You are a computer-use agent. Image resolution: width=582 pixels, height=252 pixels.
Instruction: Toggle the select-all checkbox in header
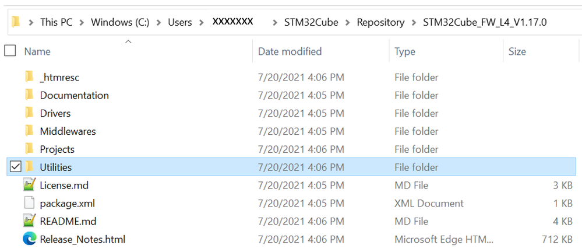[10, 51]
